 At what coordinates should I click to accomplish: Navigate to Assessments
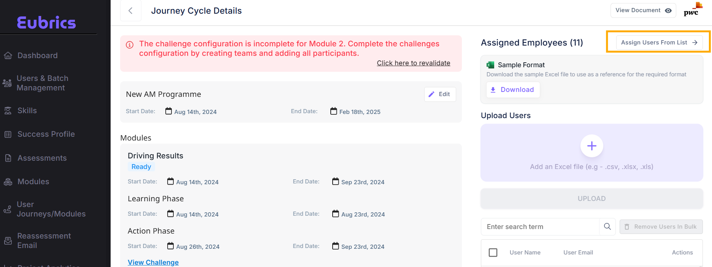[42, 158]
